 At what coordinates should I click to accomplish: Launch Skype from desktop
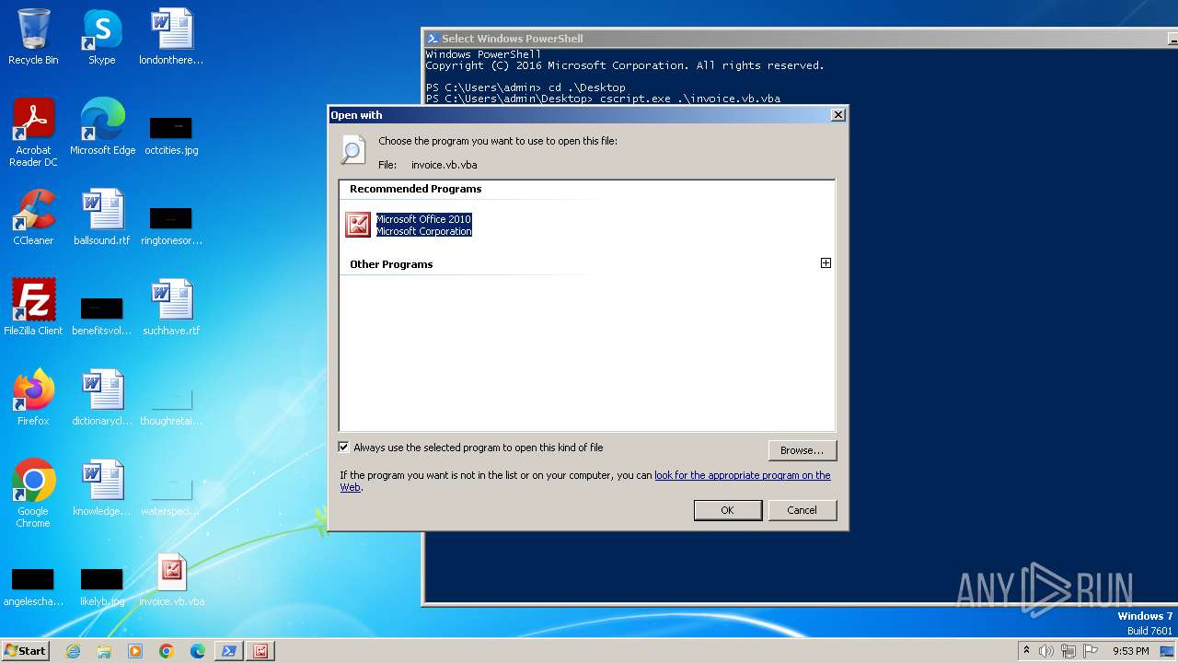pyautogui.click(x=102, y=37)
